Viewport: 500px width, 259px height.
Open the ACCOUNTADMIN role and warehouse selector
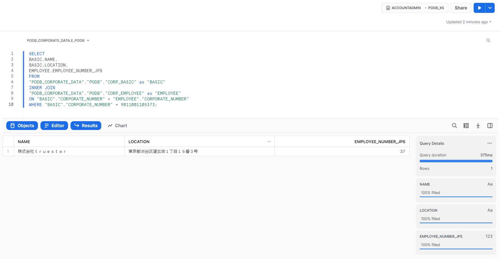coord(414,8)
